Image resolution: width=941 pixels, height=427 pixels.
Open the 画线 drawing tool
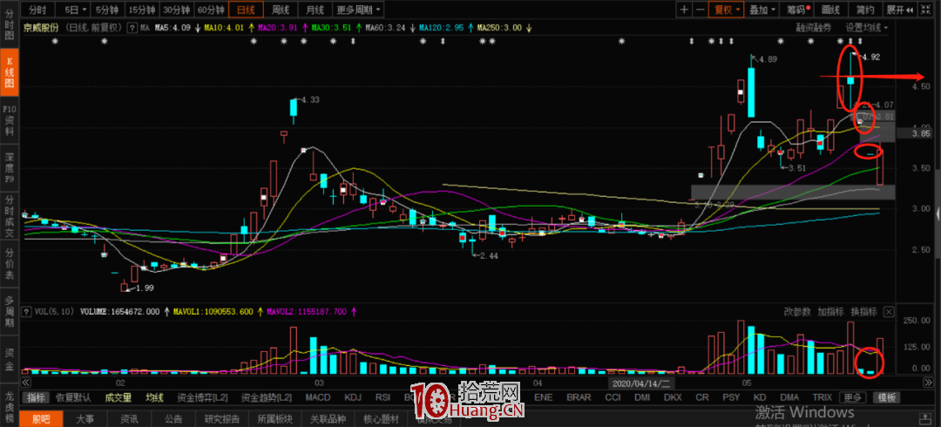pos(830,10)
